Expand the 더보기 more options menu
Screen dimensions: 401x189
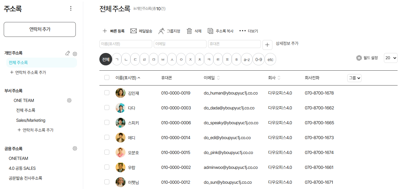pyautogui.click(x=248, y=31)
